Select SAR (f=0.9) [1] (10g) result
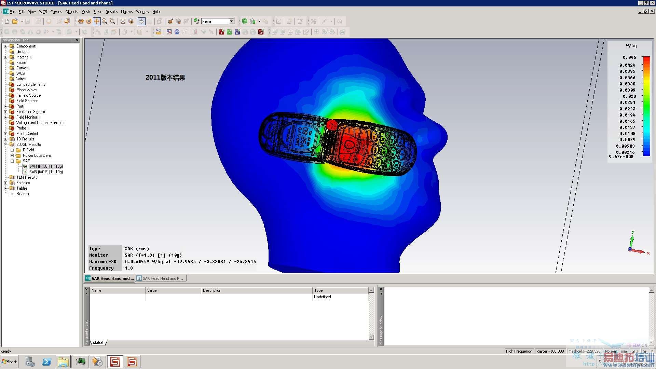656x369 pixels. [x=46, y=172]
